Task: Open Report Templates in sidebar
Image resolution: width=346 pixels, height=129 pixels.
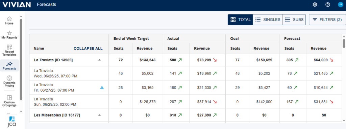Action: 9,50
